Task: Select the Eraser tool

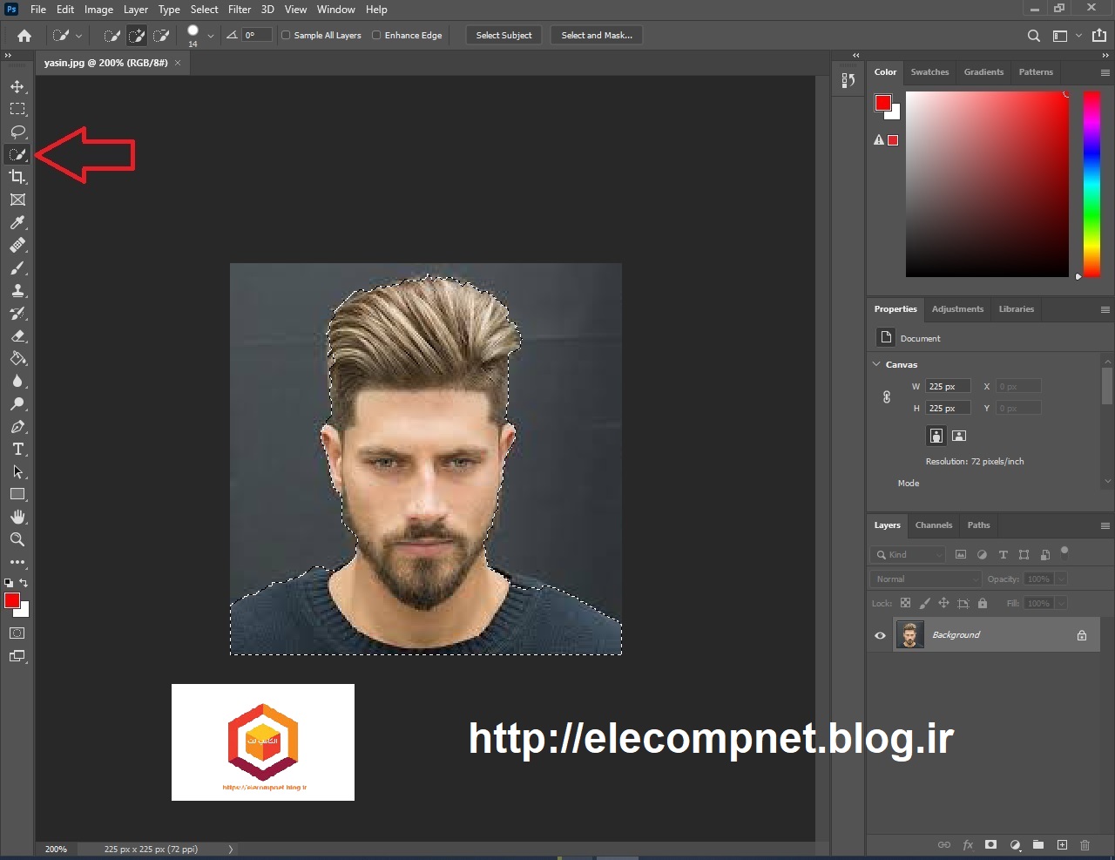Action: point(17,335)
